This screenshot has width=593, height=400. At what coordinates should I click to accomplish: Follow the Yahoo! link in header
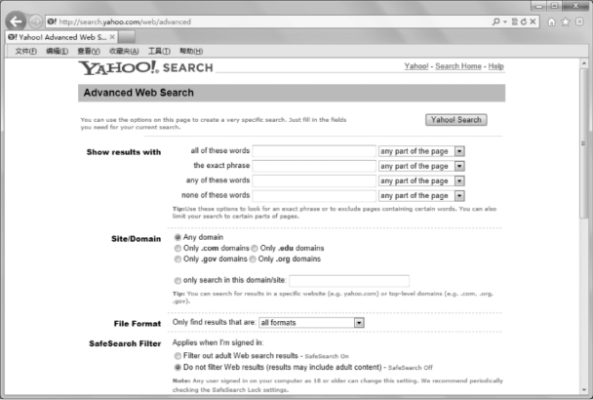tap(416, 66)
